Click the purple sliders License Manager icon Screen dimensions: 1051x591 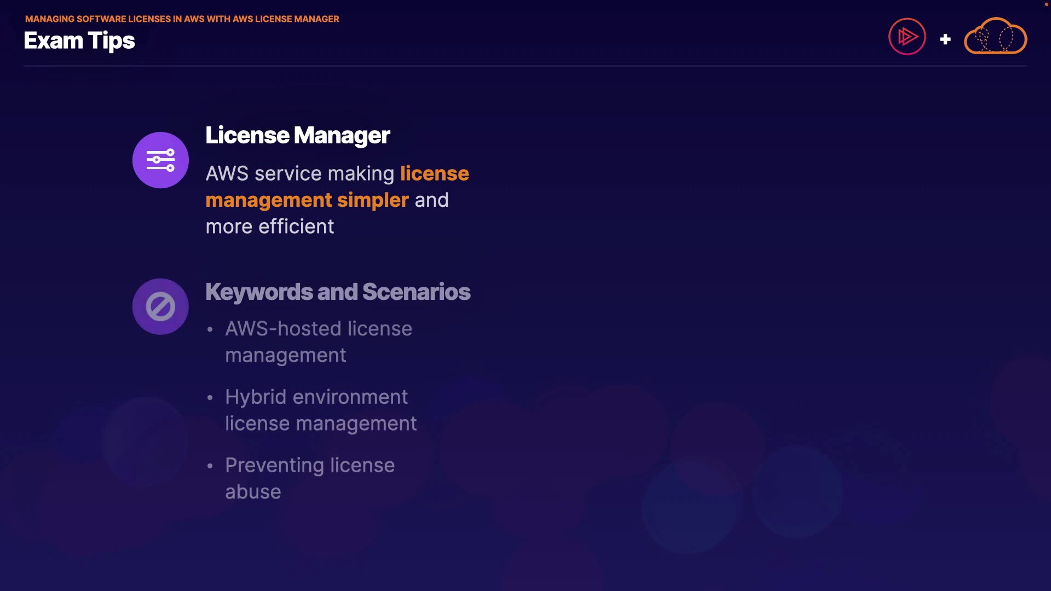pos(160,160)
